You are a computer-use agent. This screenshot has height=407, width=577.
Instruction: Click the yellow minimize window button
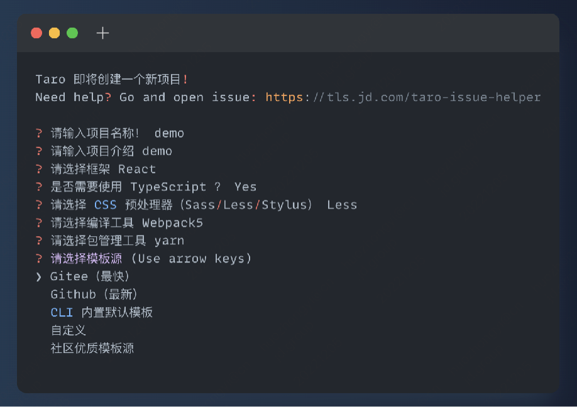point(55,33)
